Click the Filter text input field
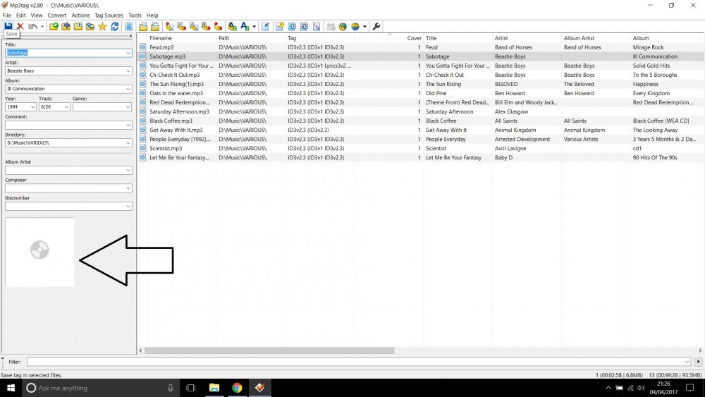This screenshot has width=705, height=397. 358,362
